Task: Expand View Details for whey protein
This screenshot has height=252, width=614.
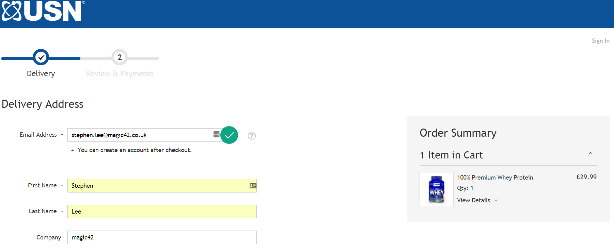Action: click(477, 200)
